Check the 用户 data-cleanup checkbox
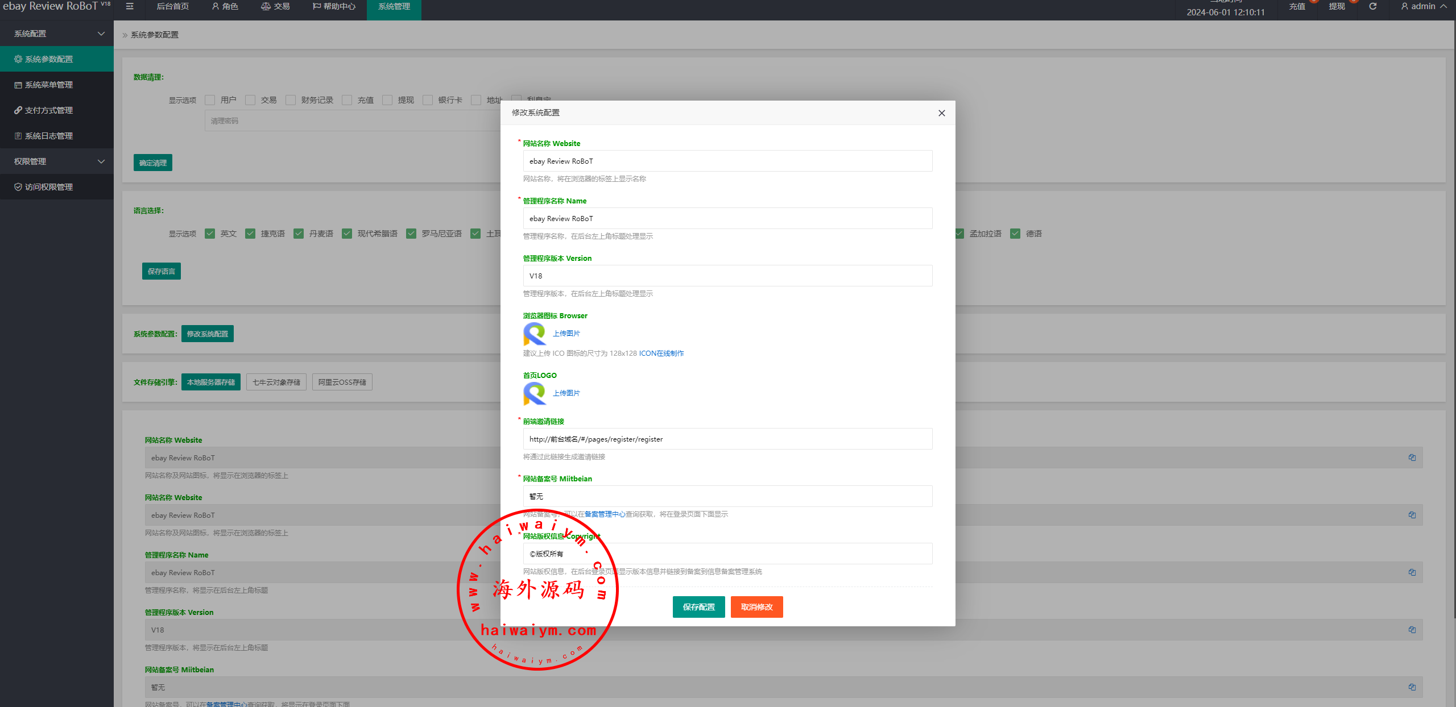 point(210,100)
